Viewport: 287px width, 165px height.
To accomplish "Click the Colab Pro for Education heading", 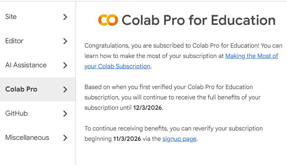I will [199, 20].
